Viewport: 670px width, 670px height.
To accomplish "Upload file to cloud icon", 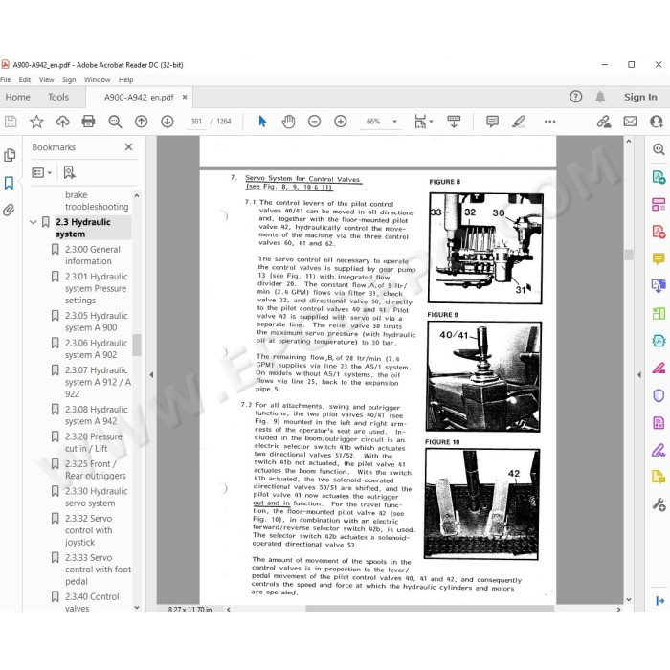I will [63, 122].
